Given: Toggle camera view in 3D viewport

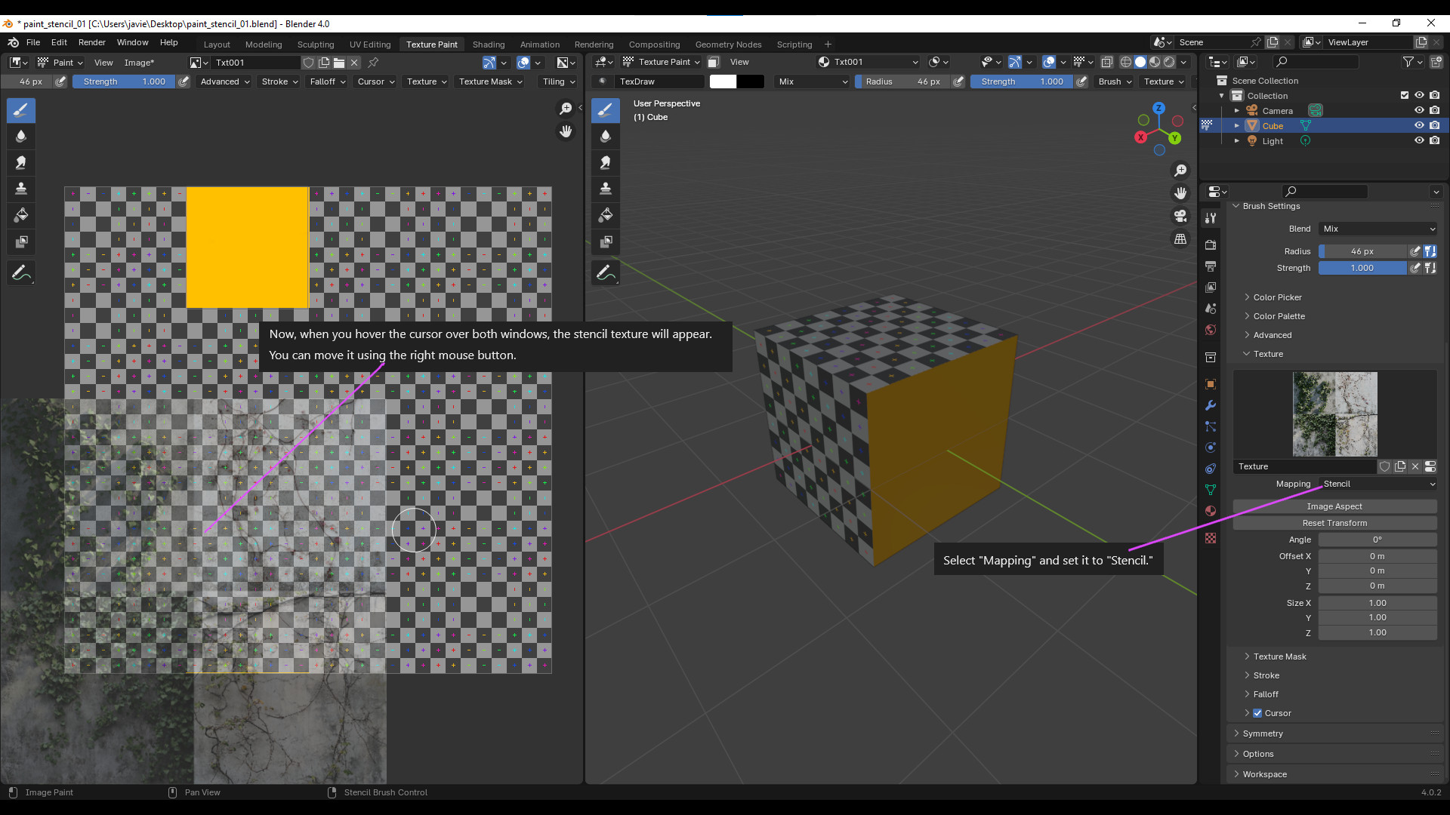Looking at the screenshot, I should point(1180,216).
